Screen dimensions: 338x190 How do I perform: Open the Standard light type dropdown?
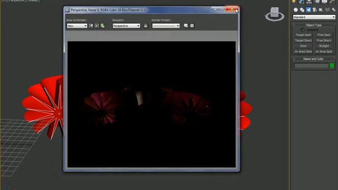(x=314, y=17)
